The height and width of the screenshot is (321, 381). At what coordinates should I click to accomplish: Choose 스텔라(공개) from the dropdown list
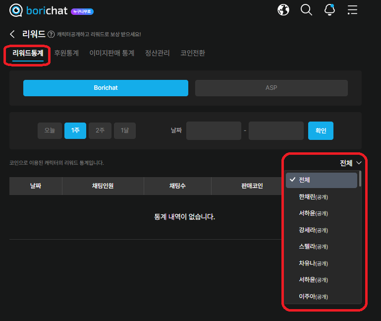coord(313,247)
